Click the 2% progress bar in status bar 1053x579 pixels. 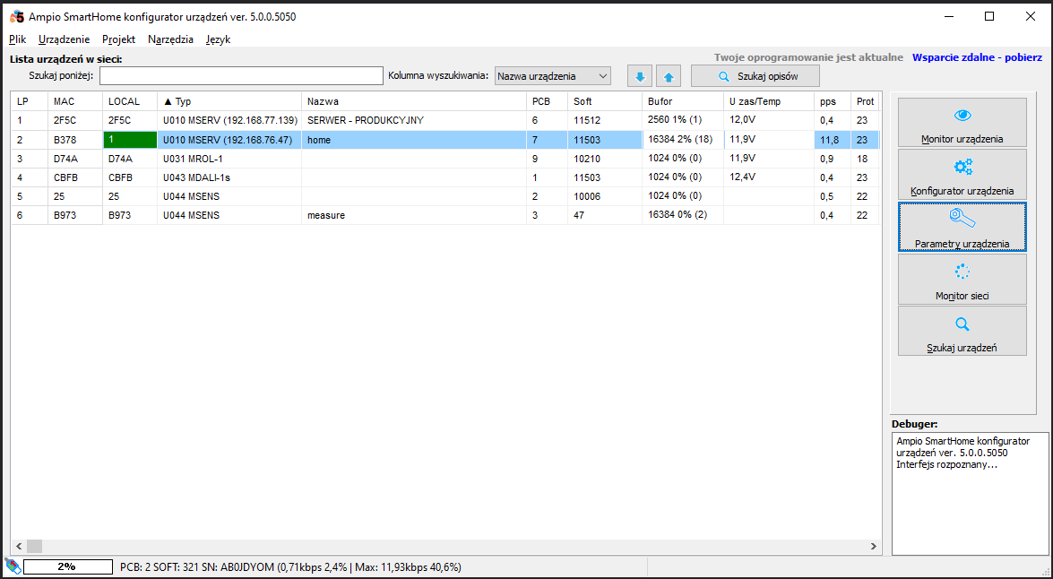point(68,567)
